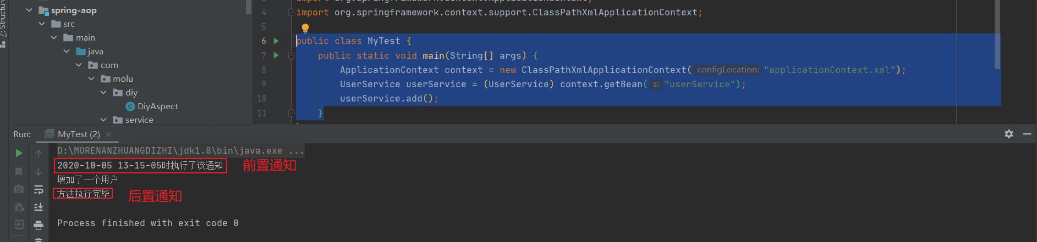Click the run gutter arrow on line 7
The image size is (1037, 242).
pos(276,55)
